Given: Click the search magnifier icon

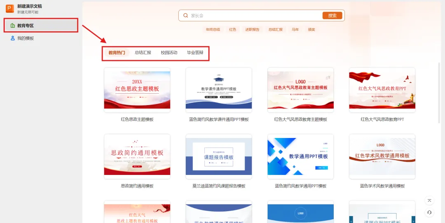Looking at the screenshot, I should point(185,16).
